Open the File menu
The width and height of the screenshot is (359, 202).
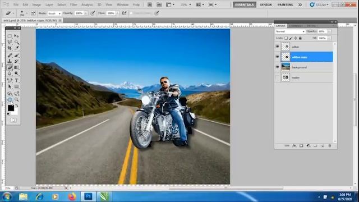point(16,4)
